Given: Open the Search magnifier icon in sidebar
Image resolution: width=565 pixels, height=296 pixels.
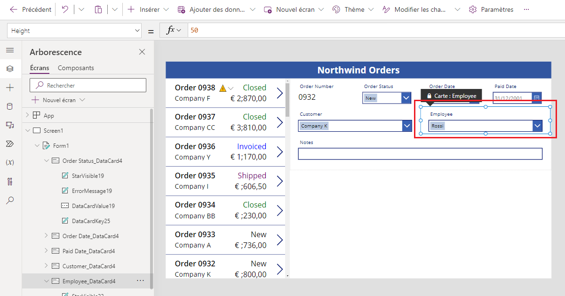Looking at the screenshot, I should (x=10, y=200).
